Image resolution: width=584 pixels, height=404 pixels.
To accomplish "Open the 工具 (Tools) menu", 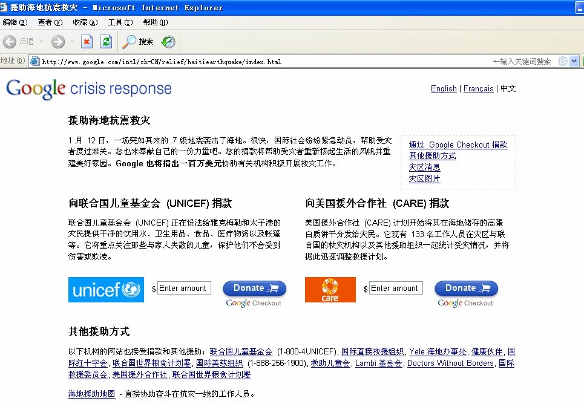I will [120, 22].
